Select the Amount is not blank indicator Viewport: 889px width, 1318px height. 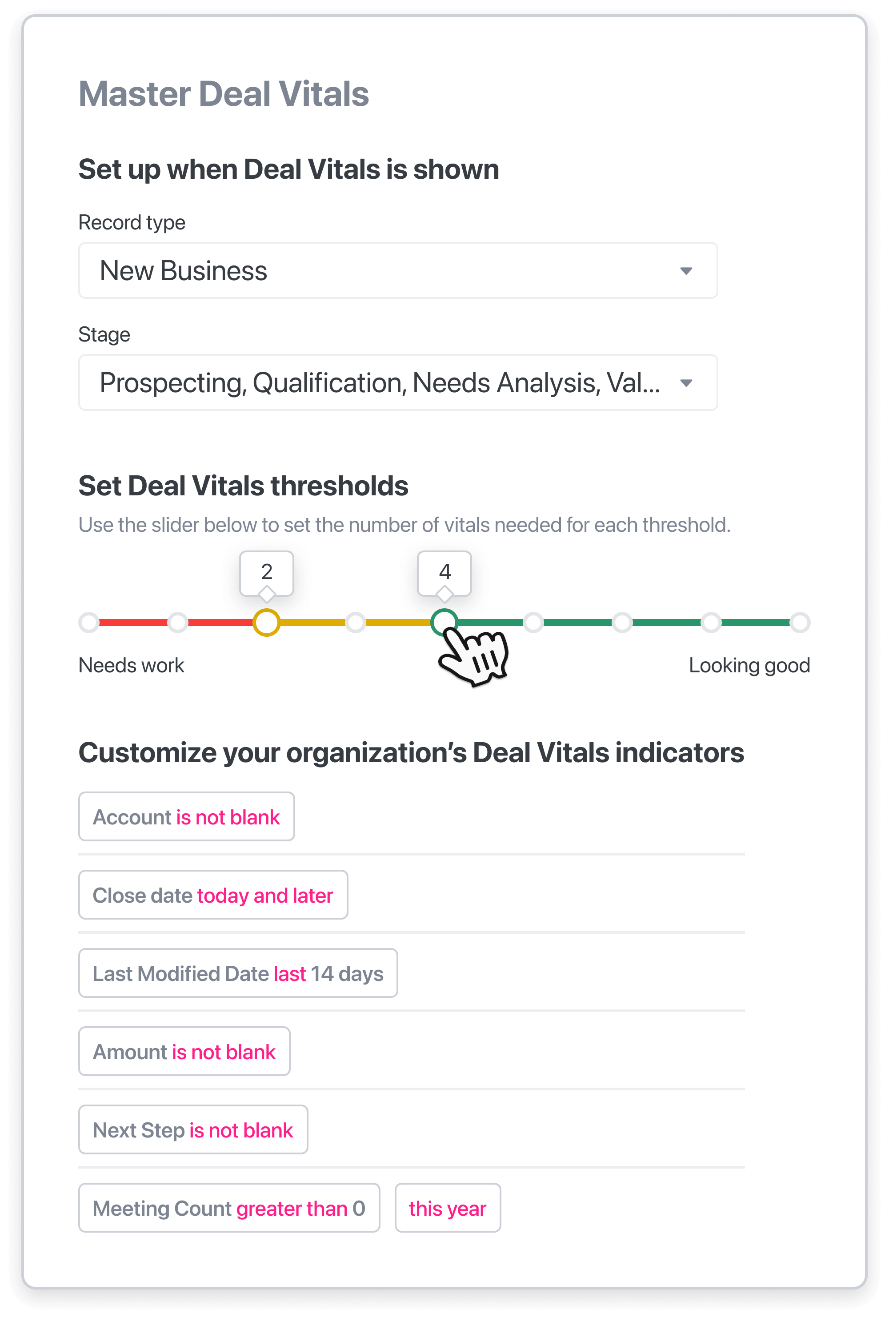pyautogui.click(x=184, y=1052)
